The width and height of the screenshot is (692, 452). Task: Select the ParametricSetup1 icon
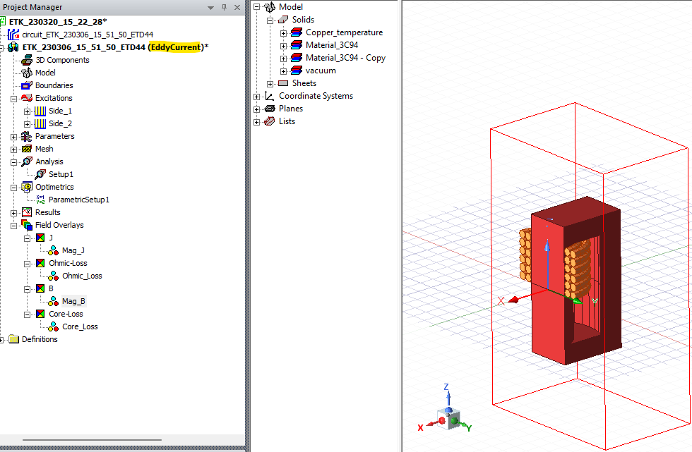[x=40, y=200]
